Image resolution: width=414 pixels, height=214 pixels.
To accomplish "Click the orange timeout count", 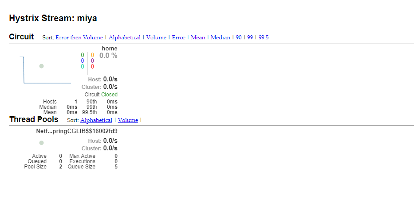I will pyautogui.click(x=92, y=55).
